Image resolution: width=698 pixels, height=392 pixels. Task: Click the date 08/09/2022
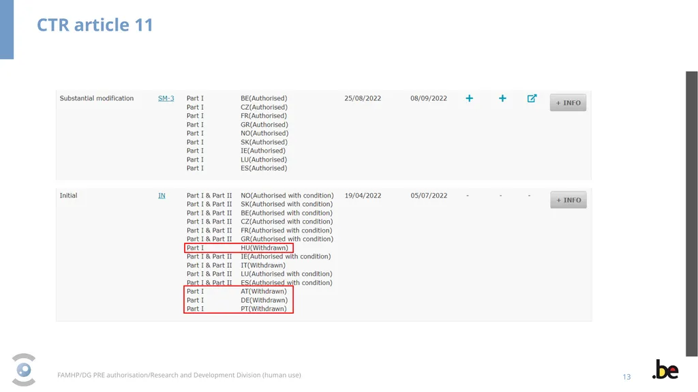point(429,98)
